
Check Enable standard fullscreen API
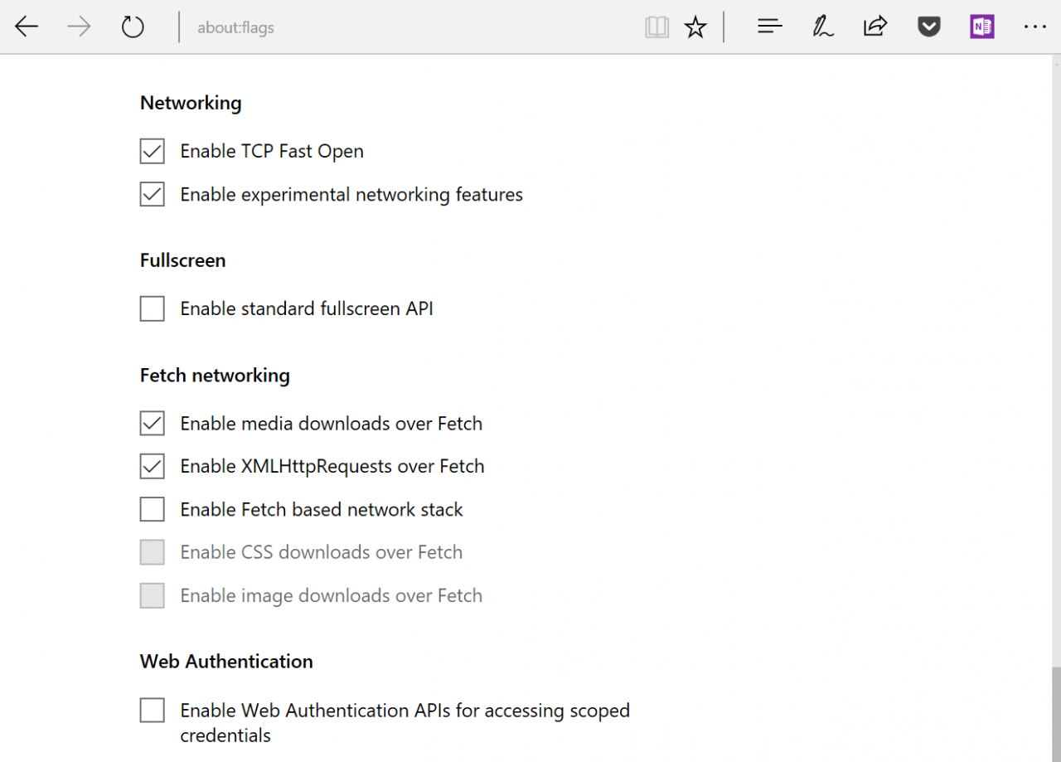(152, 308)
